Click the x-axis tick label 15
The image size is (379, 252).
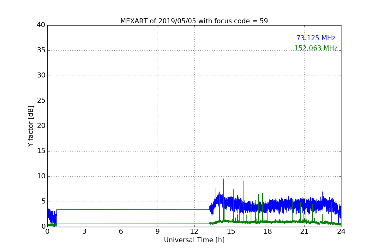[x=231, y=232]
